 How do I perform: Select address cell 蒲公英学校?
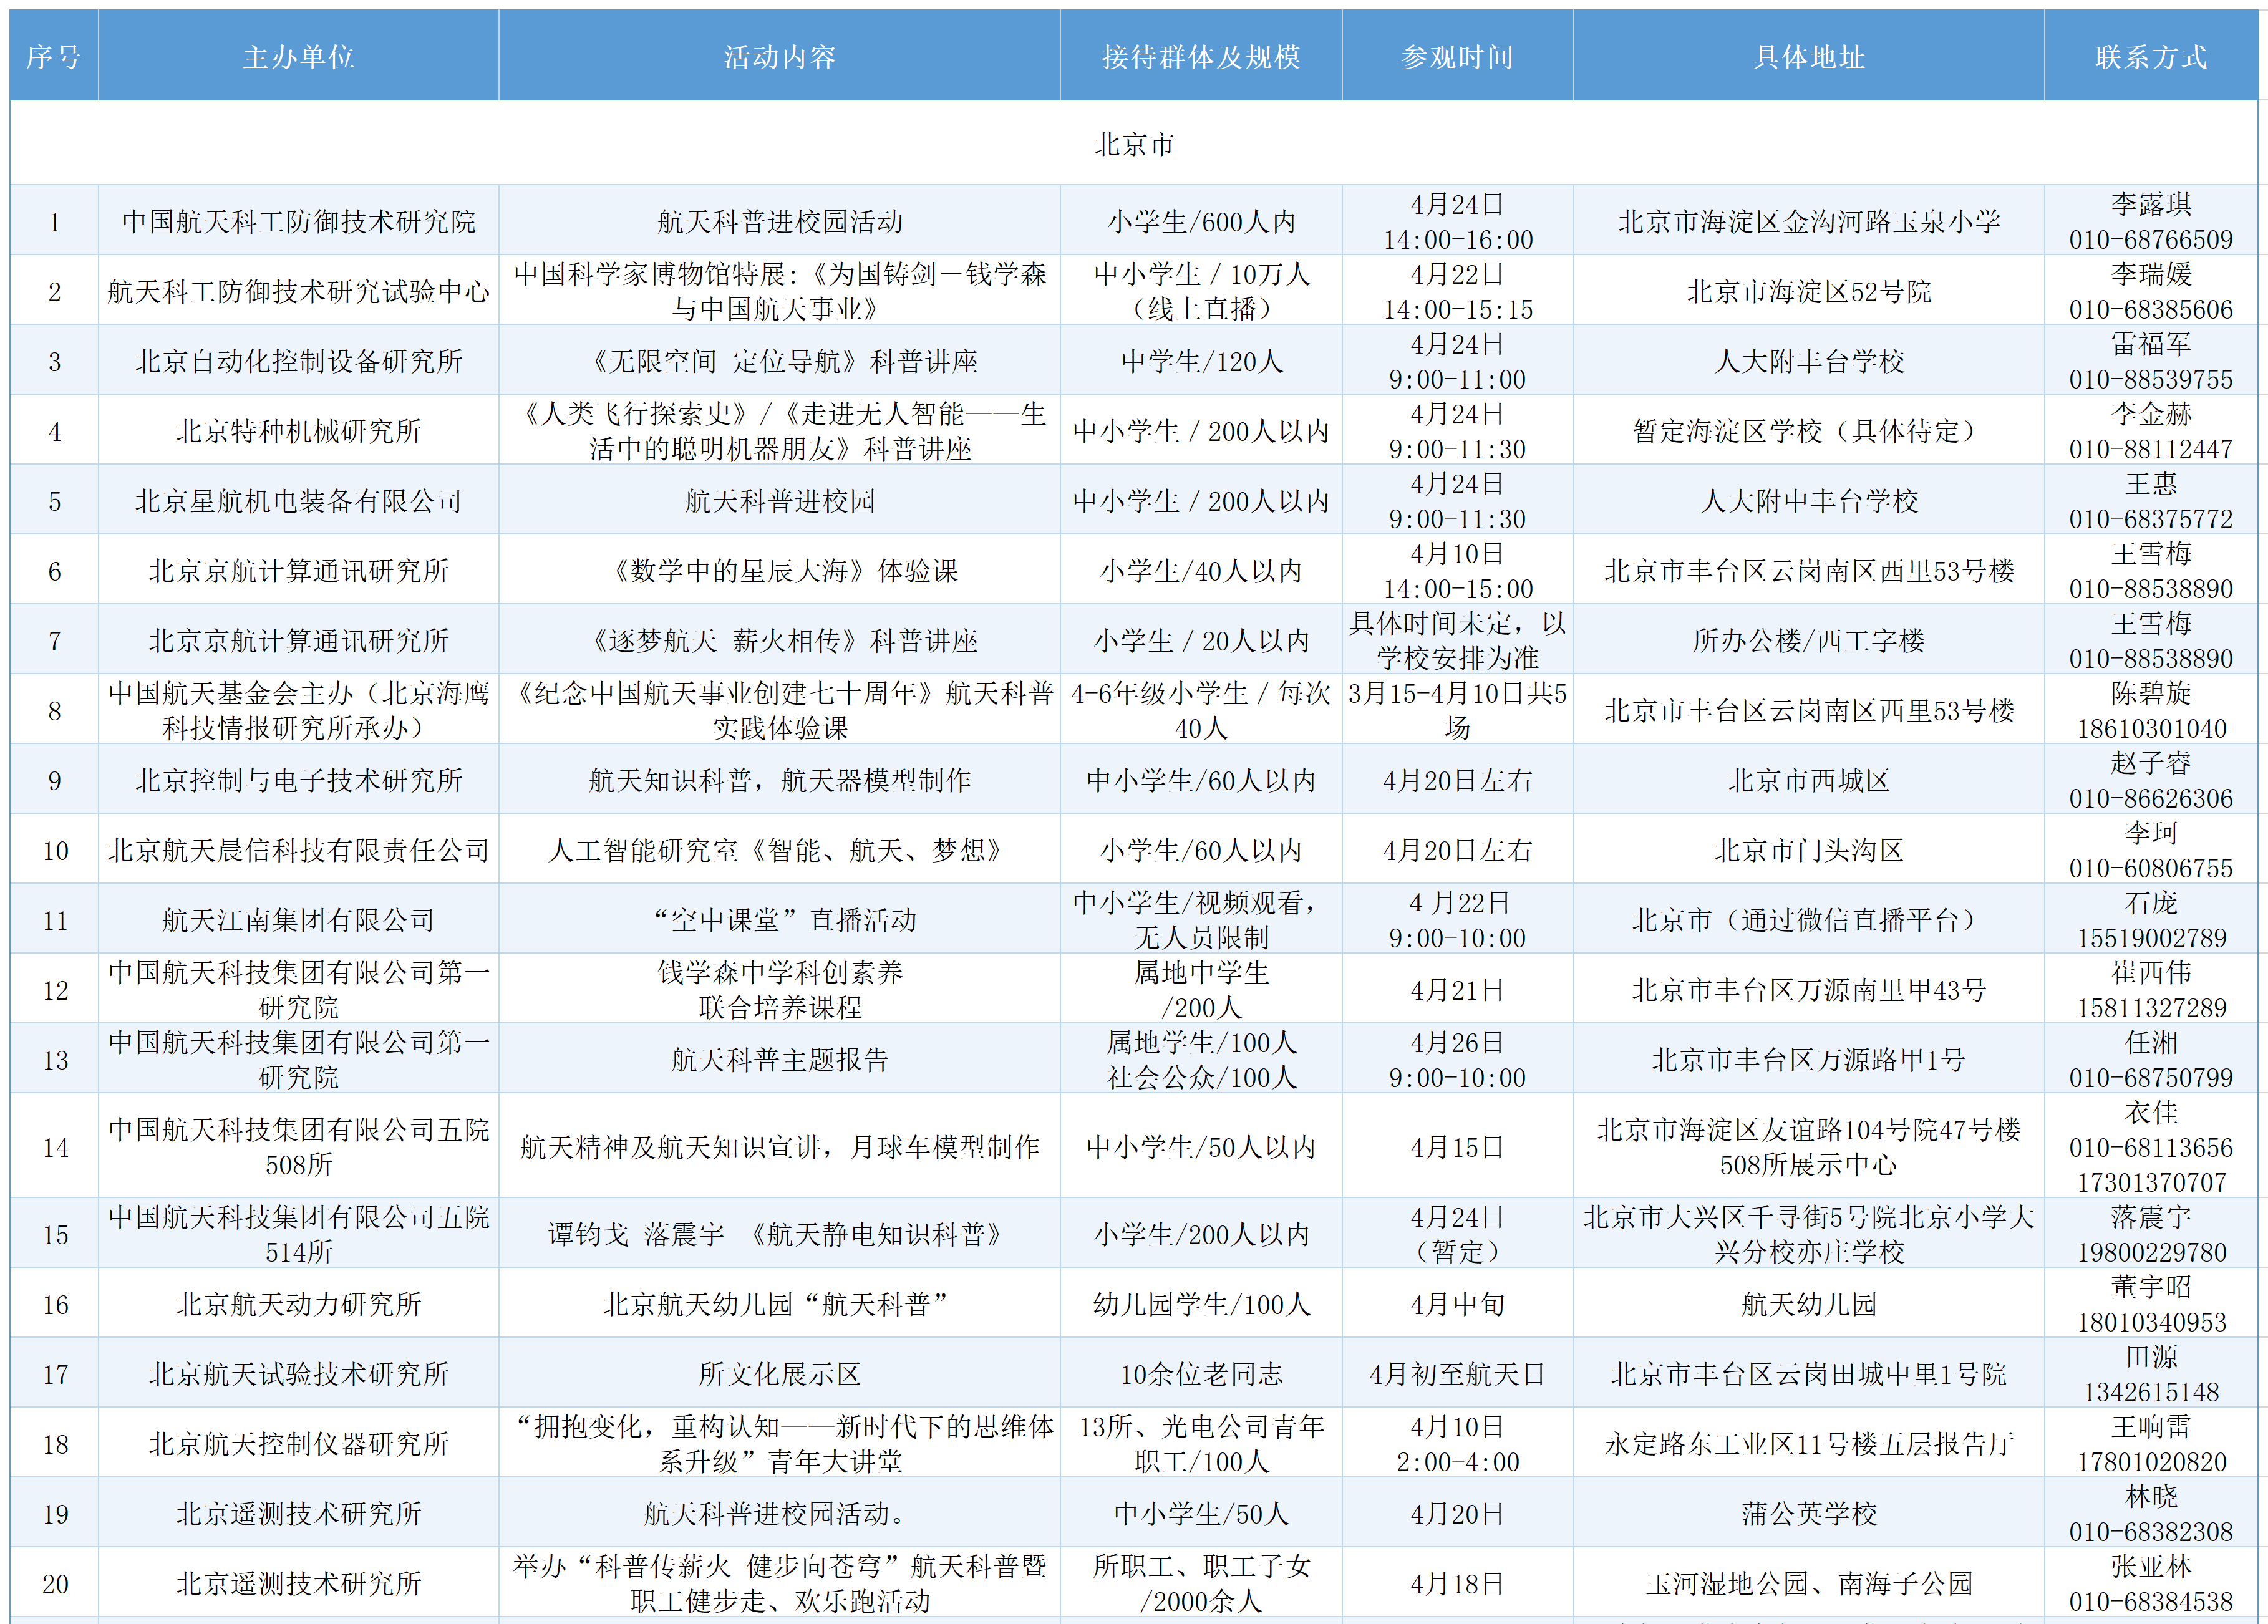coord(1808,1514)
